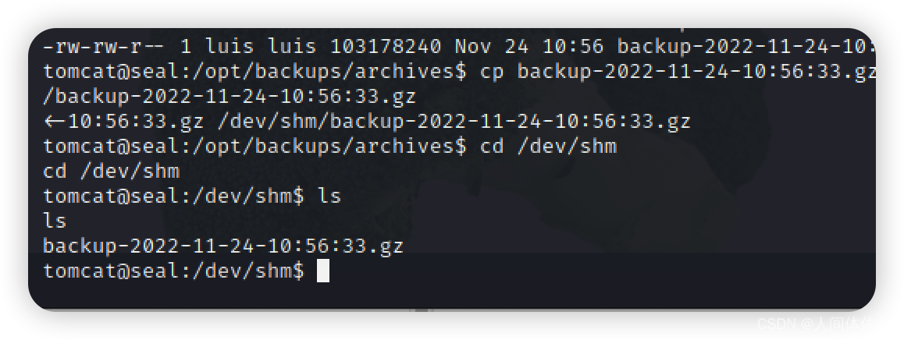Click the /dev/shm/backup destination path

pos(454,121)
